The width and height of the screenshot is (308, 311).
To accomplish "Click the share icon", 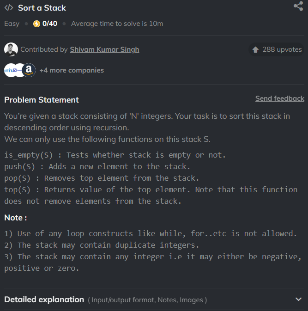I will tap(298, 6).
